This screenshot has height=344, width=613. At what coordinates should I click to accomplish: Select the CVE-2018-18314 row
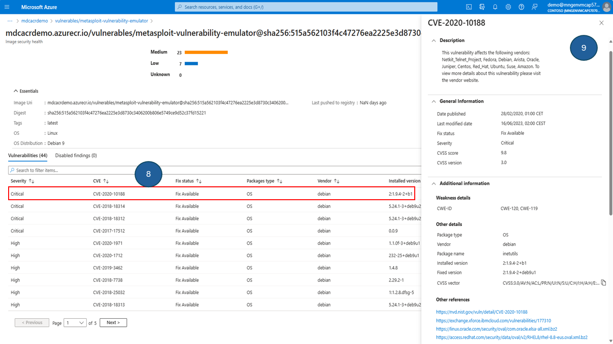(215, 206)
